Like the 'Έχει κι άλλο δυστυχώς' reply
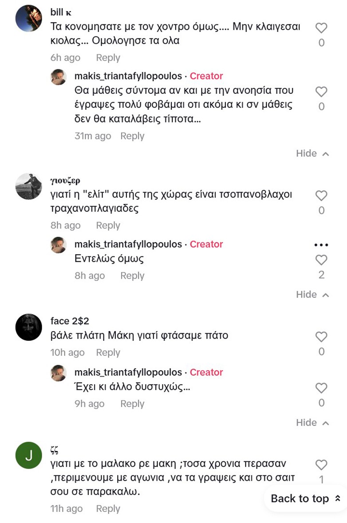 (321, 388)
